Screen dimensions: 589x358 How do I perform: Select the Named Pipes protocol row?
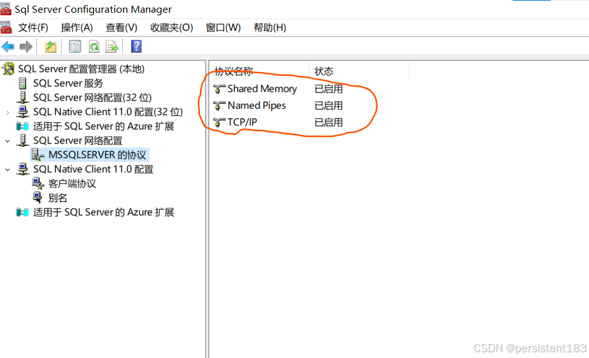point(257,106)
